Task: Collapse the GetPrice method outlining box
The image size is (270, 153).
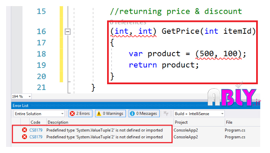Action: pos(68,32)
